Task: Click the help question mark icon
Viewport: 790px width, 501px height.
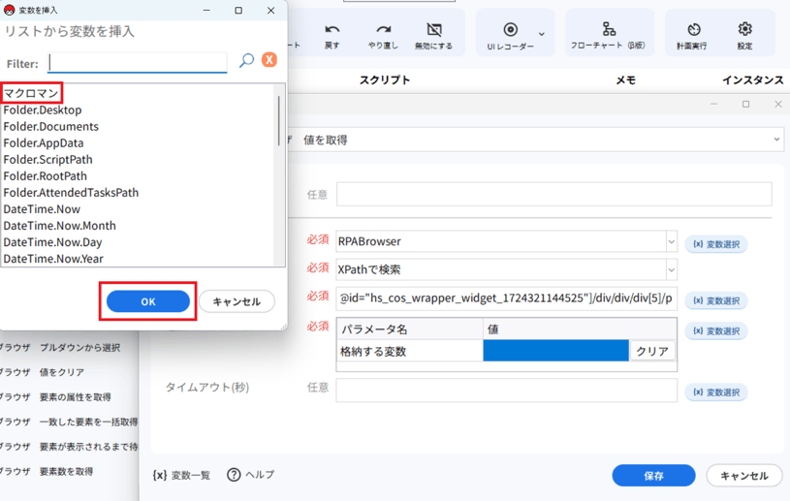Action: [x=234, y=474]
